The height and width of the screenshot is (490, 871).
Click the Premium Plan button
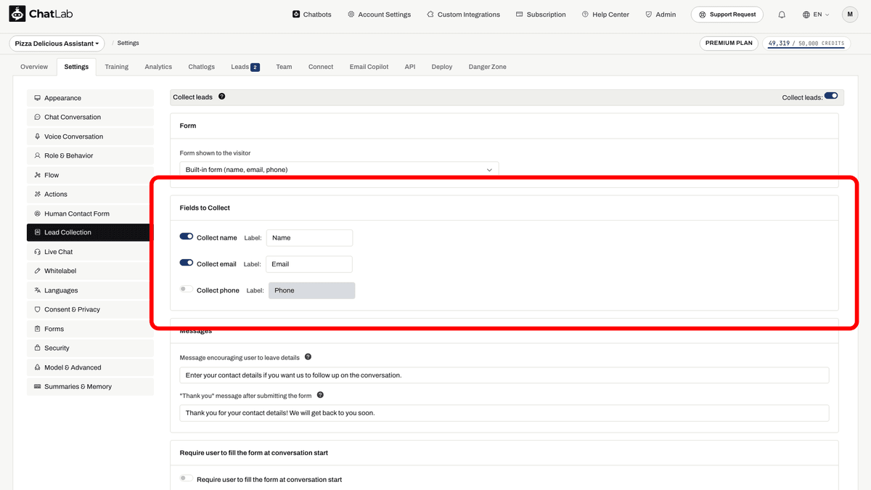click(729, 44)
